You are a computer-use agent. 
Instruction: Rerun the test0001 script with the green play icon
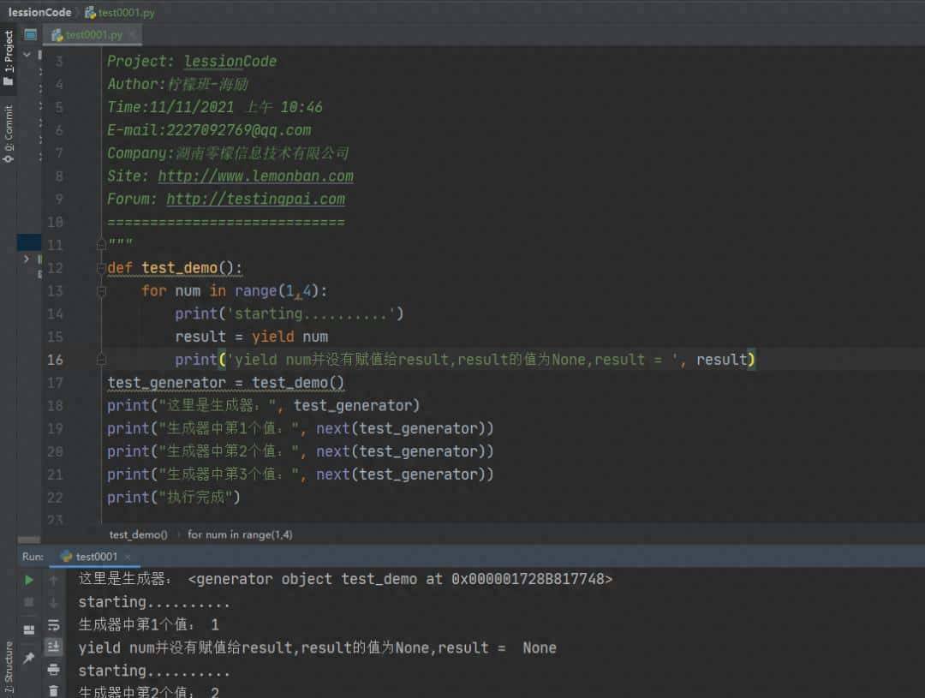28,579
